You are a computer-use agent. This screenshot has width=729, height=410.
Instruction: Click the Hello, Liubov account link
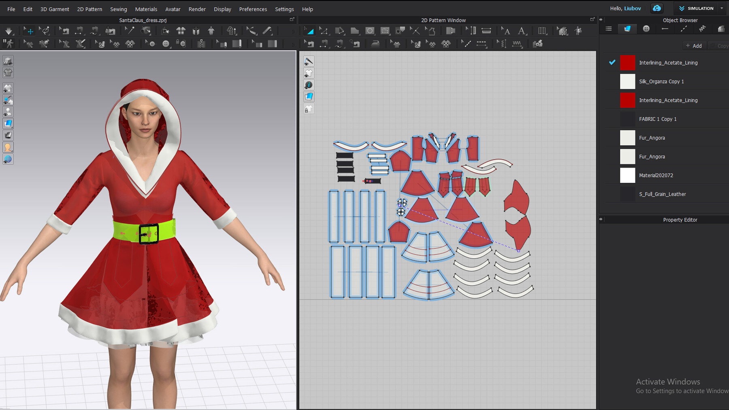[x=625, y=8]
